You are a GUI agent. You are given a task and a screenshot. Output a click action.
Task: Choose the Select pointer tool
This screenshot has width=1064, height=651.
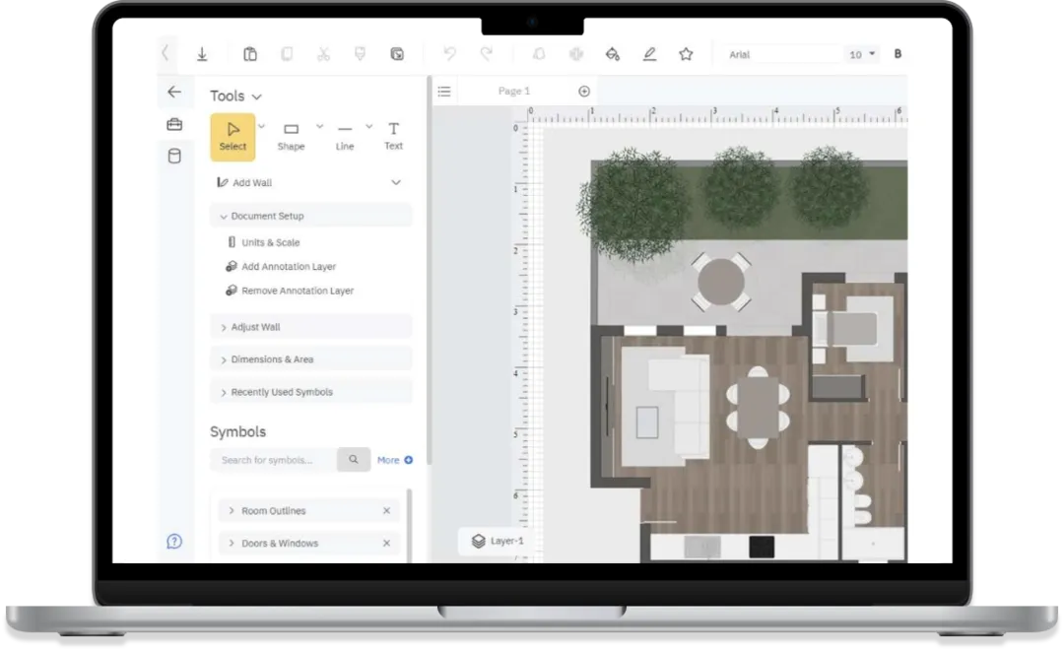(x=233, y=137)
